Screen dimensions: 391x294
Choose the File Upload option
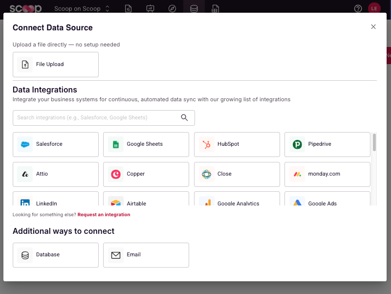click(x=55, y=64)
